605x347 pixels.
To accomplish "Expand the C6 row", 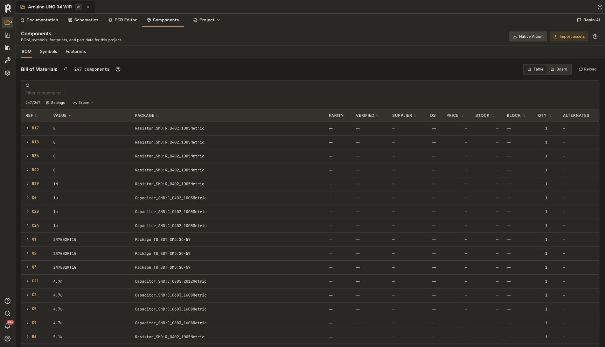I will point(28,198).
